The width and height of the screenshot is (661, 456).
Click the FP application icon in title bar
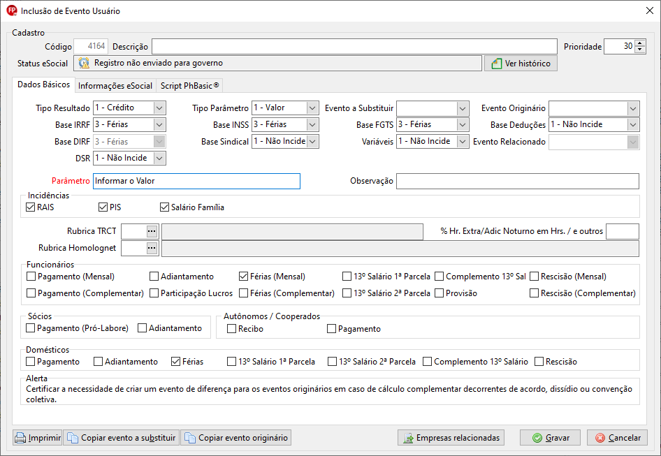click(11, 10)
